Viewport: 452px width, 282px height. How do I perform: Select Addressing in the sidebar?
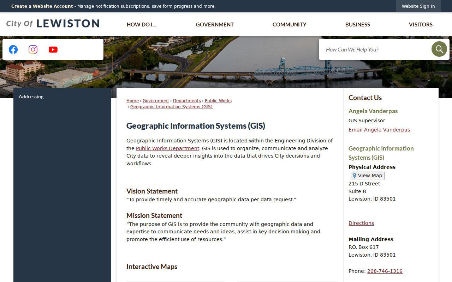(62, 97)
